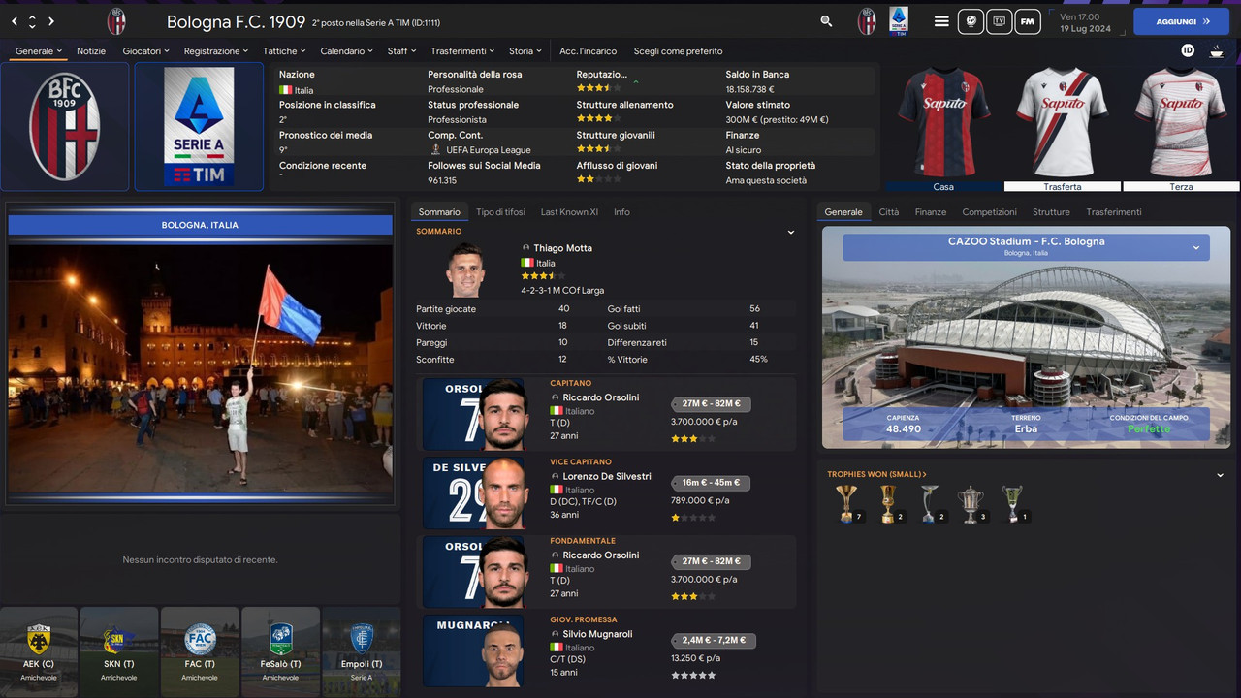Collapse the Sommario section chevron
This screenshot has width=1241, height=698.
pyautogui.click(x=791, y=233)
